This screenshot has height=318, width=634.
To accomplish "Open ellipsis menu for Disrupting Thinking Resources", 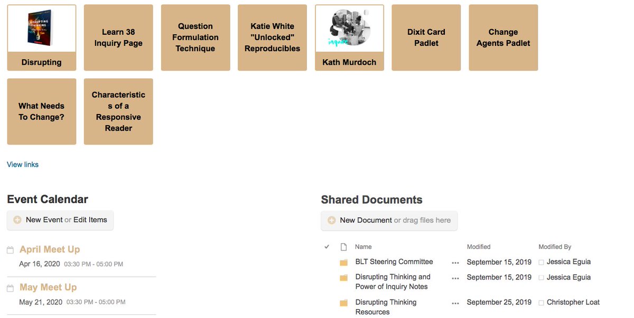I will pos(455,303).
